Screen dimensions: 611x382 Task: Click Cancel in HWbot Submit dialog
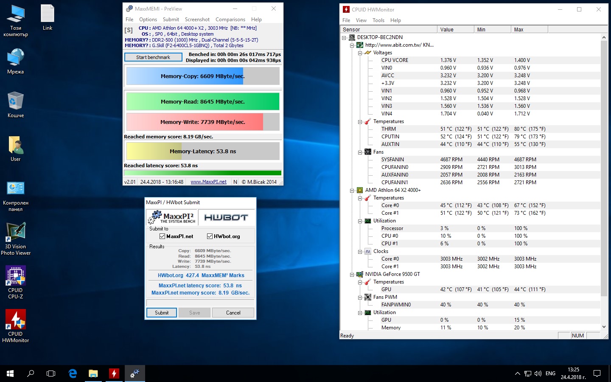(233, 313)
